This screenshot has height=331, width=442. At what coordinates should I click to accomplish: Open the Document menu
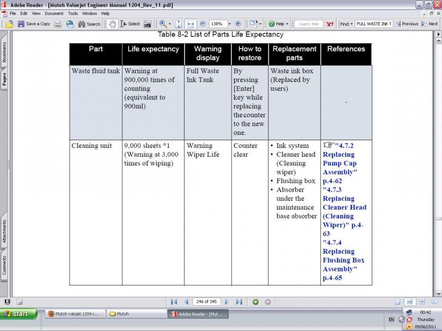[54, 13]
